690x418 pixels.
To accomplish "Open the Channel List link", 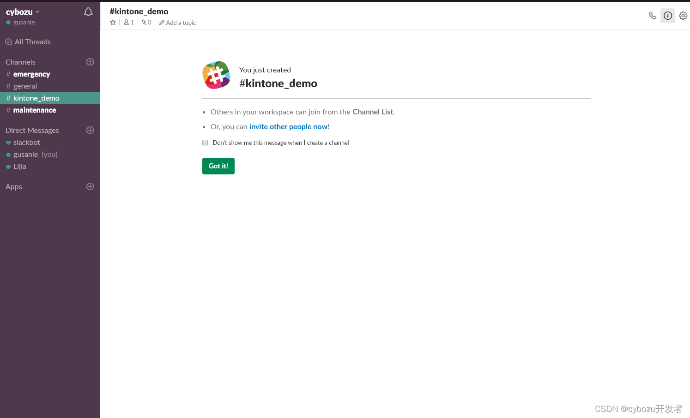I will (x=373, y=112).
